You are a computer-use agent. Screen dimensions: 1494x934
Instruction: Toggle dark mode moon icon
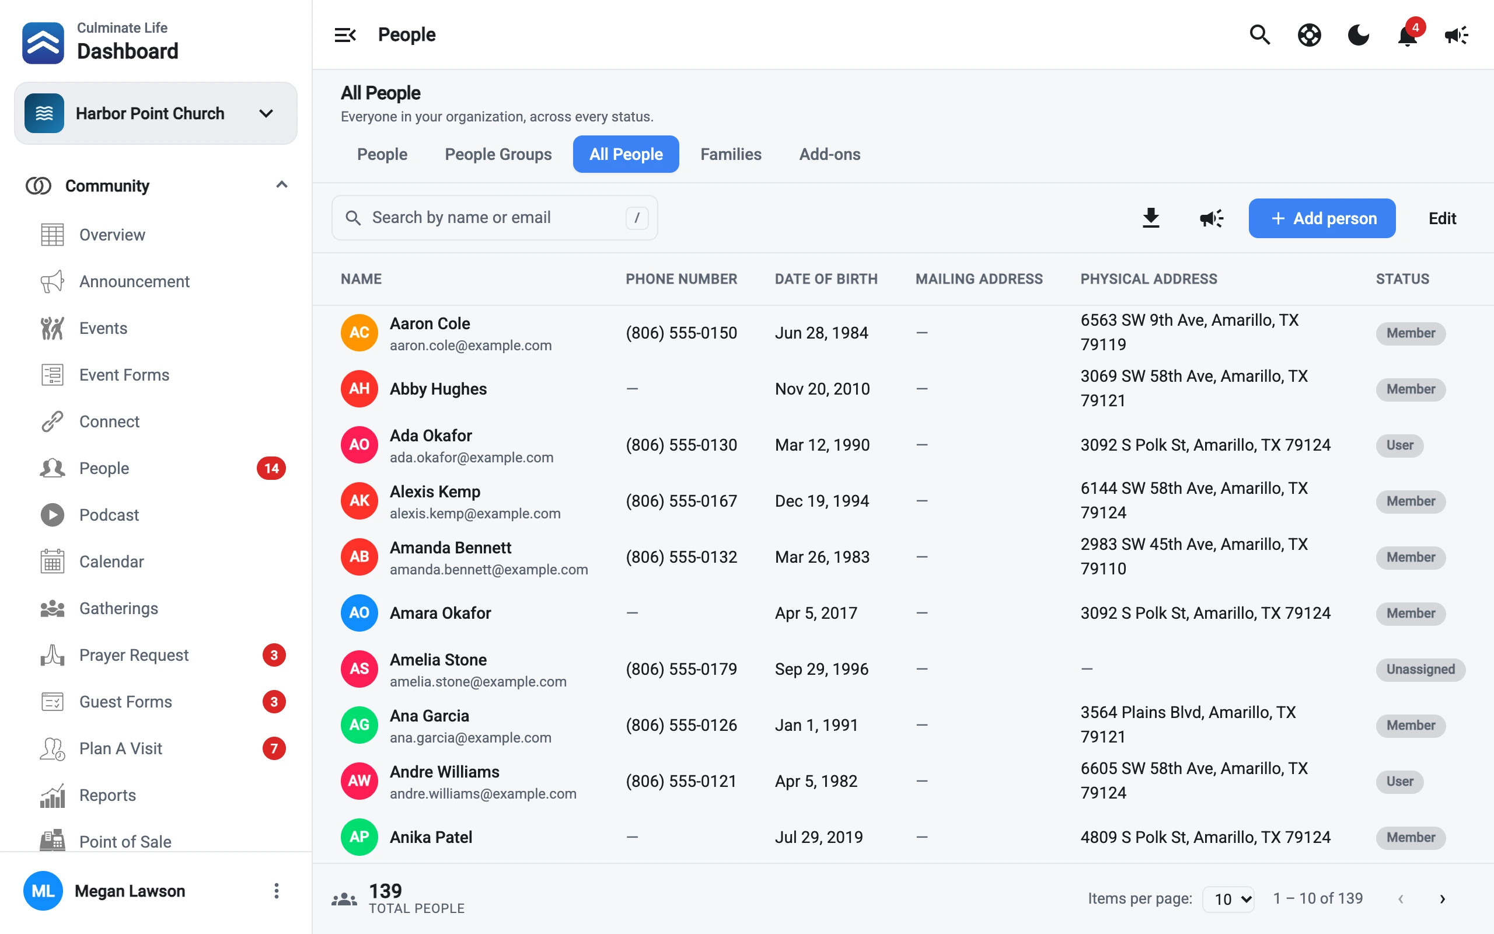pos(1358,35)
